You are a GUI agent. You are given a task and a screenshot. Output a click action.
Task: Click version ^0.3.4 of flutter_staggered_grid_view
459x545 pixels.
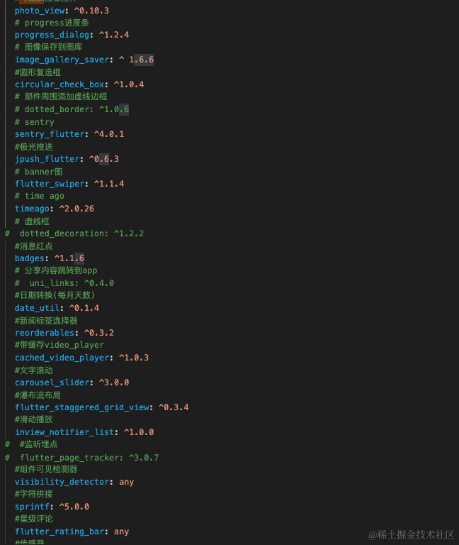174,407
